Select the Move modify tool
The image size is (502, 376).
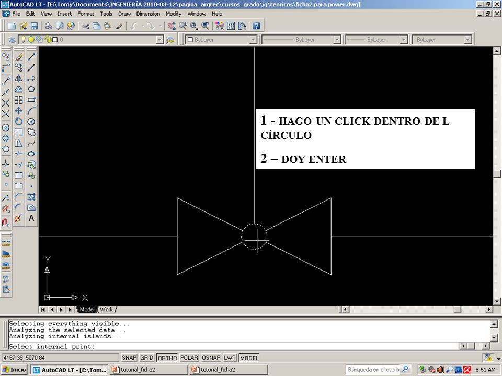19,111
